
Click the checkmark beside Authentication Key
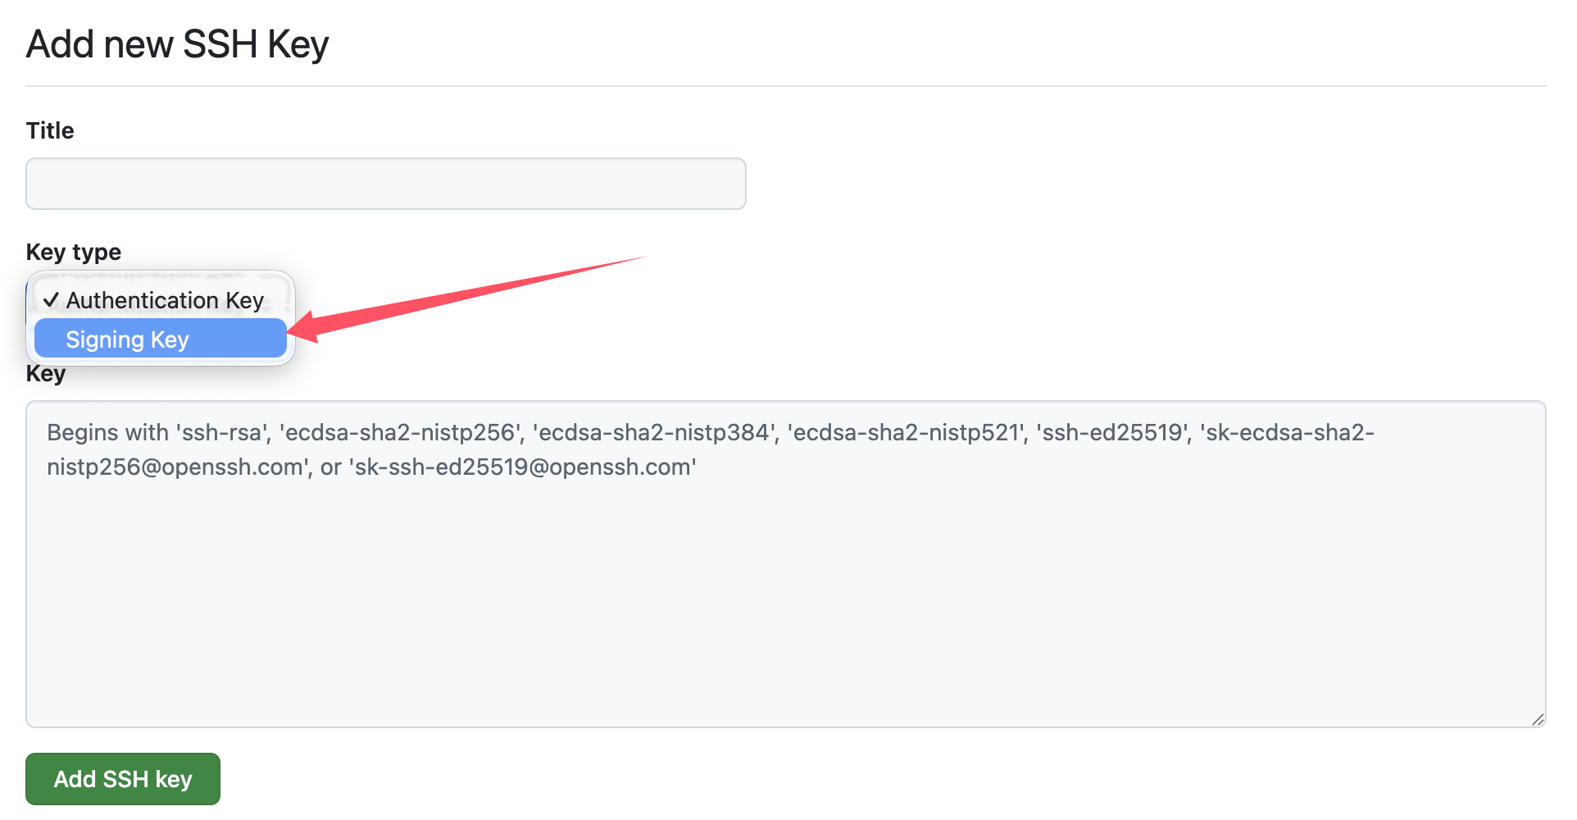click(x=51, y=300)
